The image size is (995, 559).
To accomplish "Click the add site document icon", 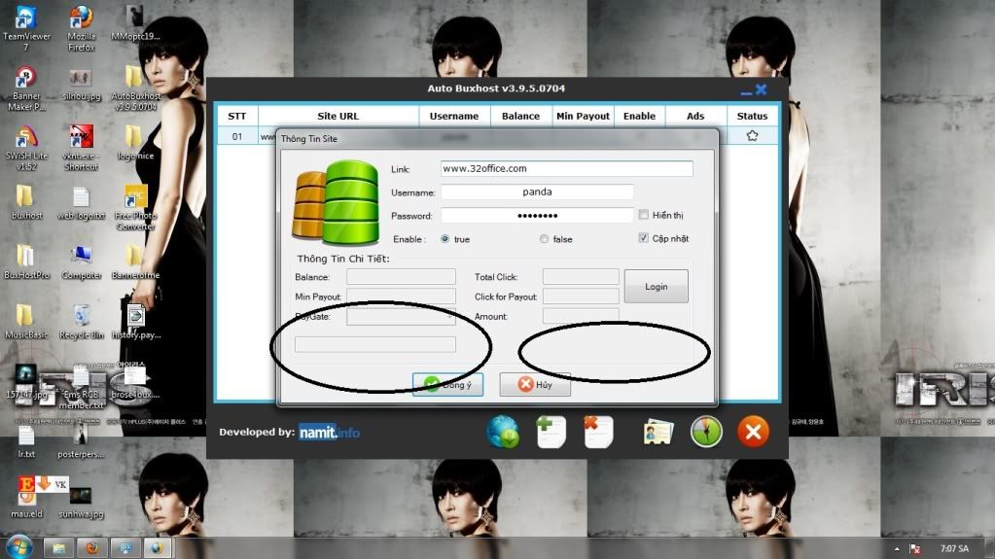I will tap(551, 432).
